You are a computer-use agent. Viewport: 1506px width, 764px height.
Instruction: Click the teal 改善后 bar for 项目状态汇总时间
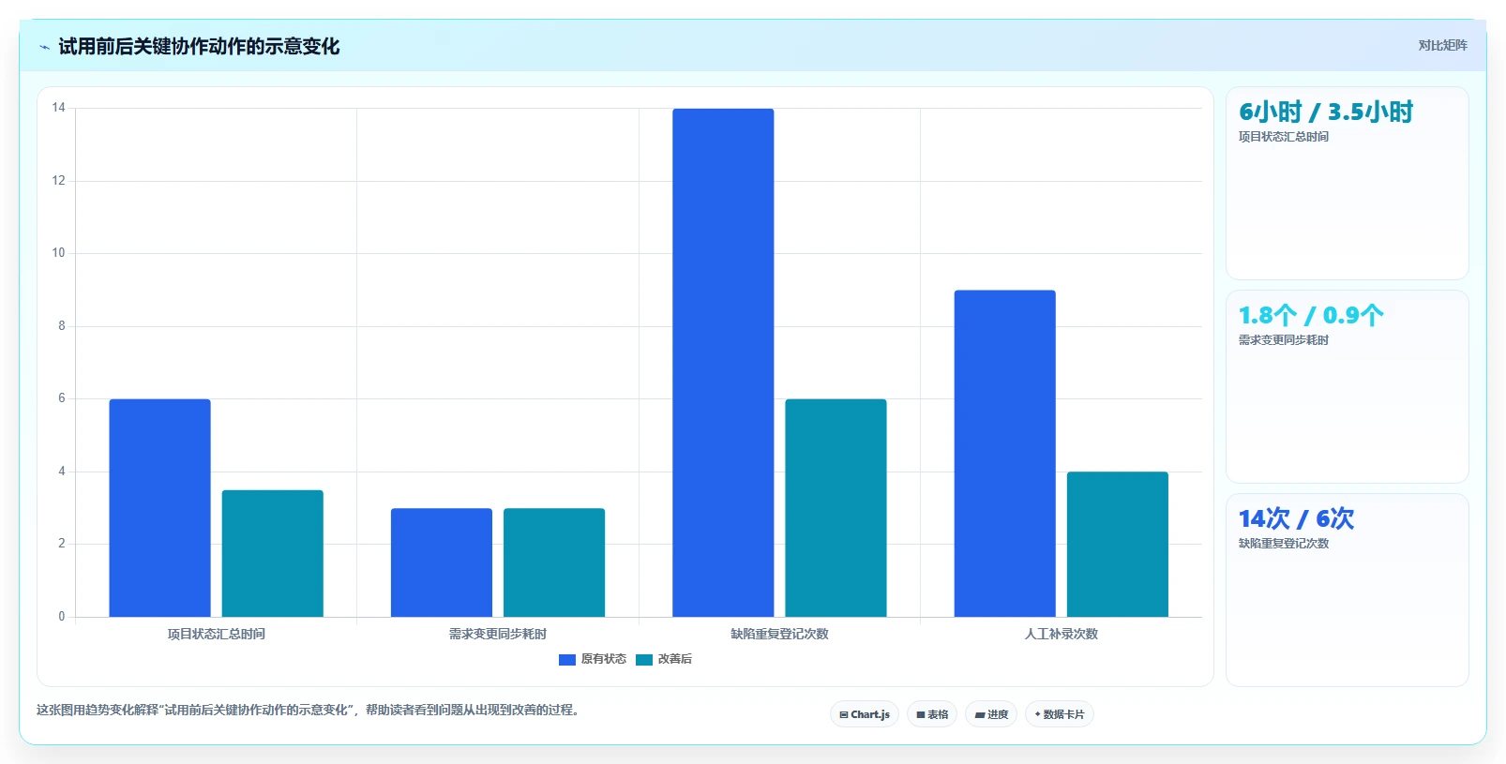(273, 553)
